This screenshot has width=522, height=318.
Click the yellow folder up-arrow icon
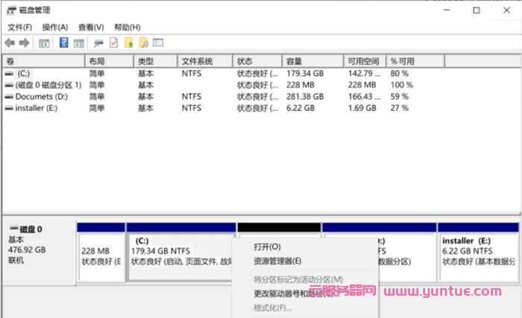pos(128,43)
